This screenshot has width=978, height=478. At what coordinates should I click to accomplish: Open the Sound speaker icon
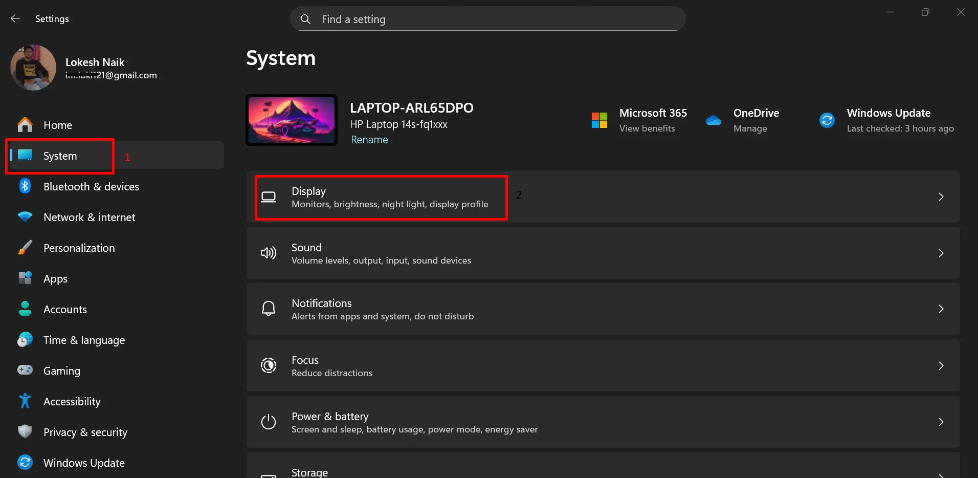tap(269, 253)
